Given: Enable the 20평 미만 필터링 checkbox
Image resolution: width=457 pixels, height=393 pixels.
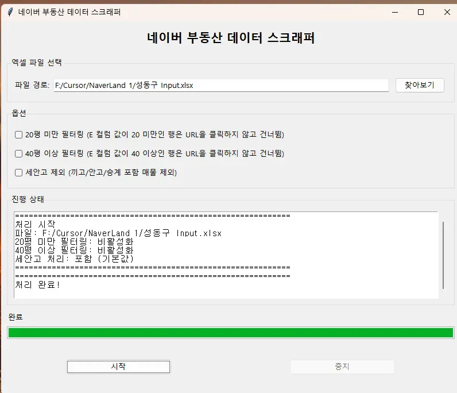Looking at the screenshot, I should (x=18, y=134).
